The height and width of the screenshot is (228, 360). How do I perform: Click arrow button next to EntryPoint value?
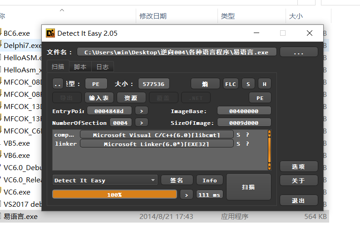(142, 111)
